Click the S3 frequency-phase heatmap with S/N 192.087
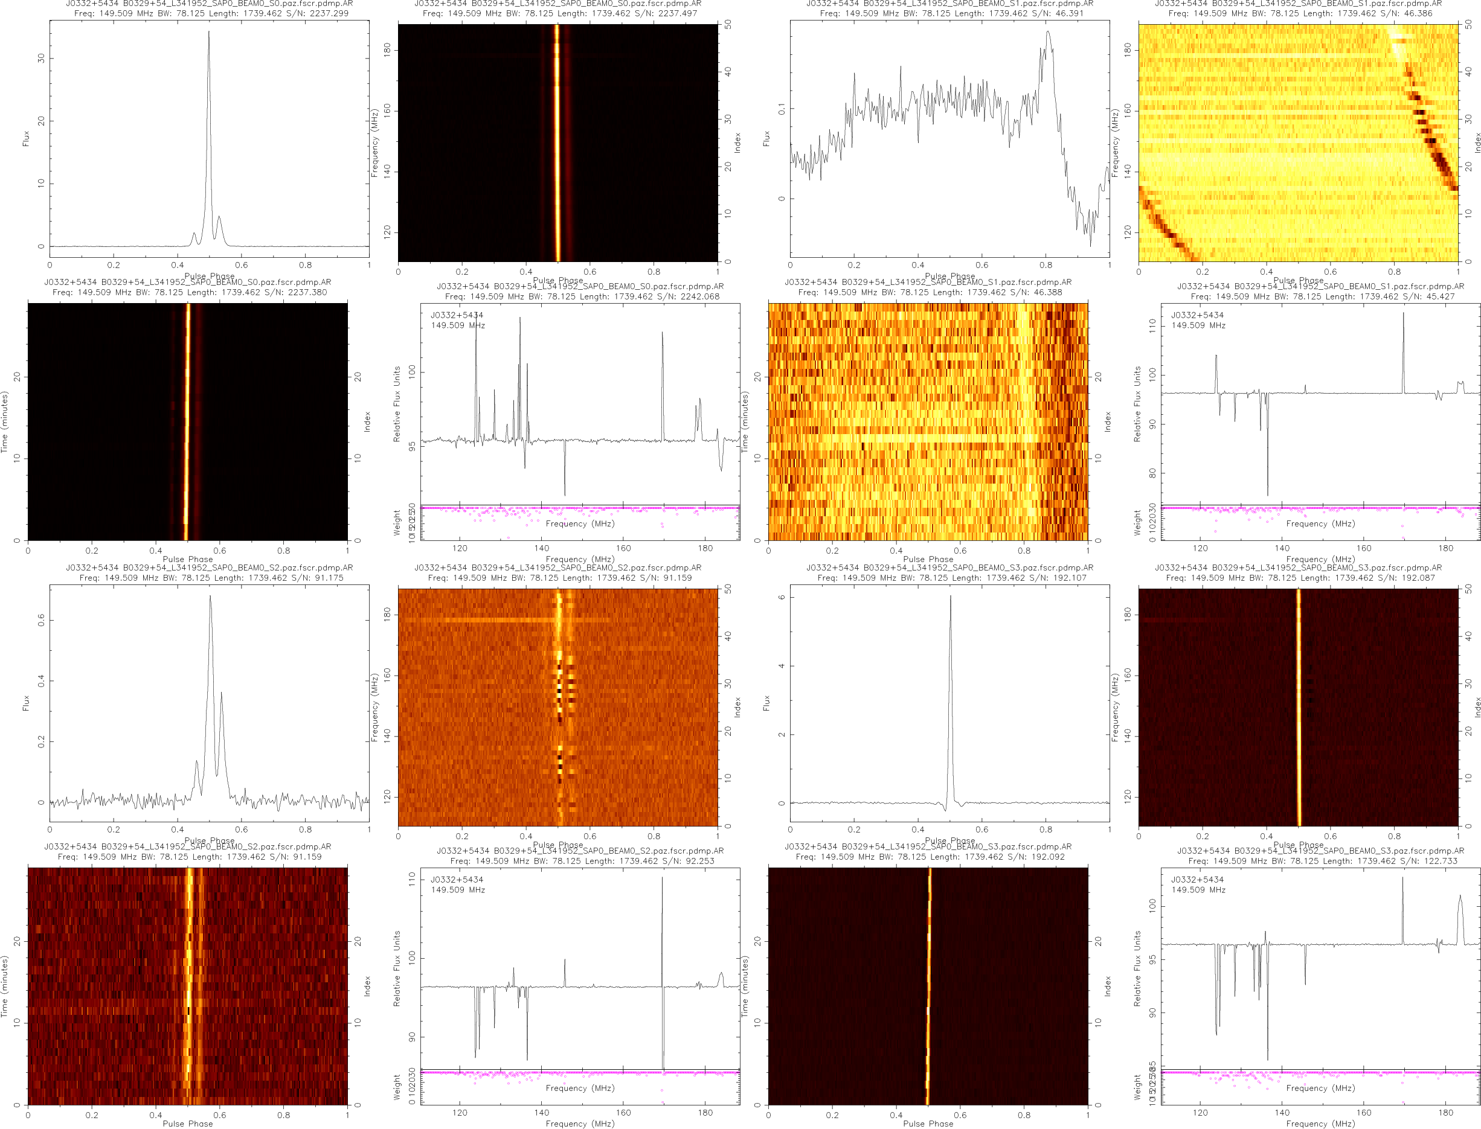Viewport: 1481px width, 1129px height. (1297, 707)
